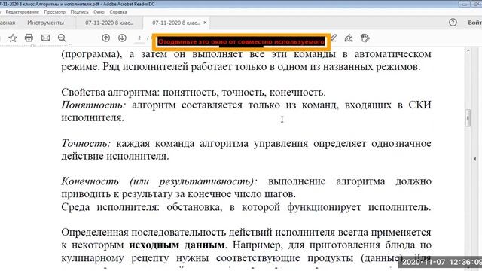482x271 pixels.
Task: Open the Справка menu
Action: [x=118, y=12]
